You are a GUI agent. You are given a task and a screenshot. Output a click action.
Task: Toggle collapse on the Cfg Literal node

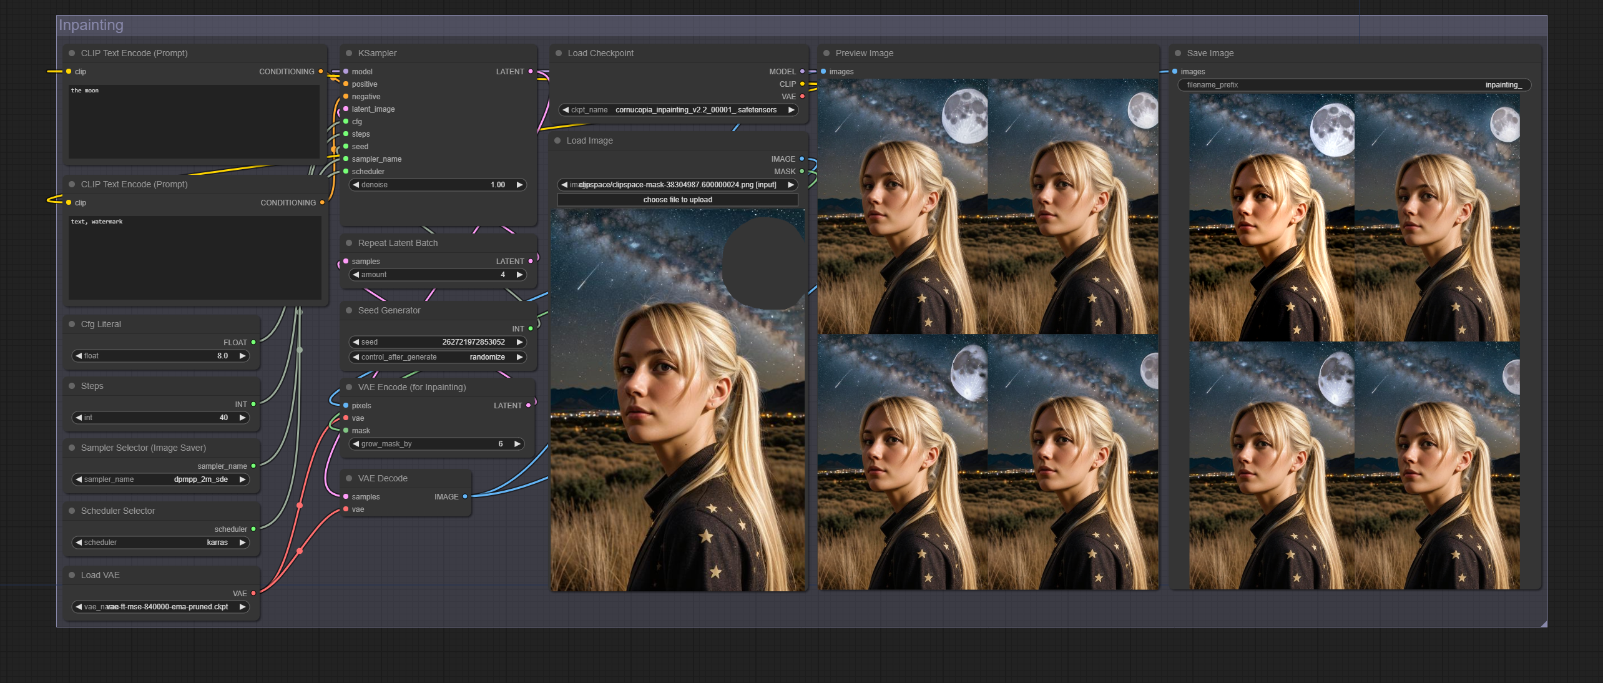click(72, 324)
